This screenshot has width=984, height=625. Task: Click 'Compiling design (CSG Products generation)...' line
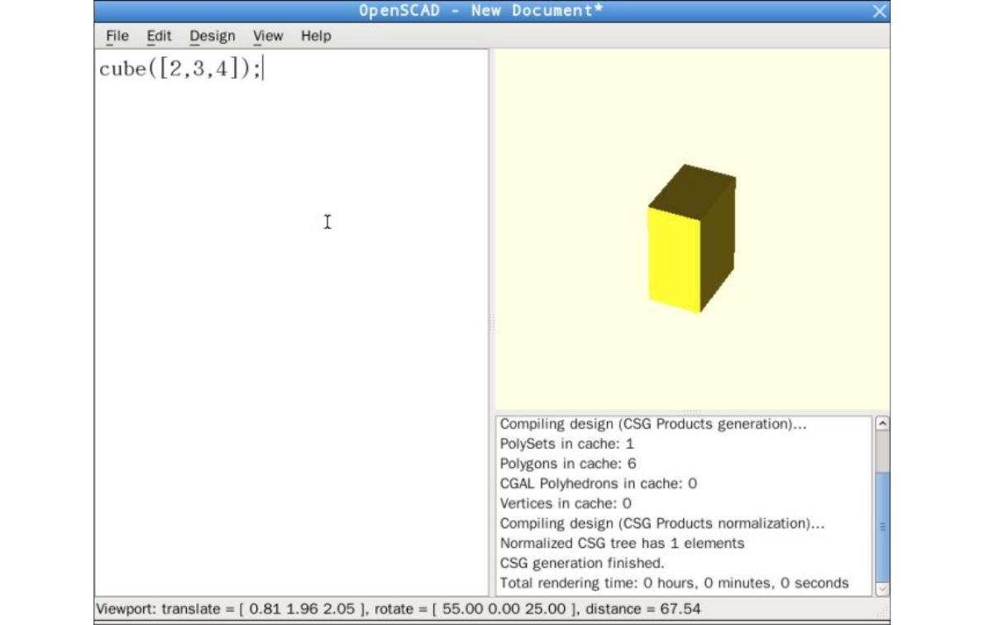pos(652,424)
